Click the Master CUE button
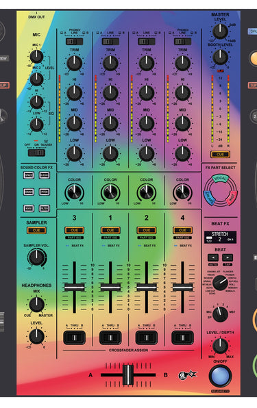 (220, 155)
